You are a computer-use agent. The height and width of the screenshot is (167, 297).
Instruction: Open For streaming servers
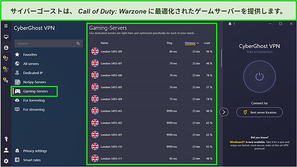pyautogui.click(x=34, y=110)
